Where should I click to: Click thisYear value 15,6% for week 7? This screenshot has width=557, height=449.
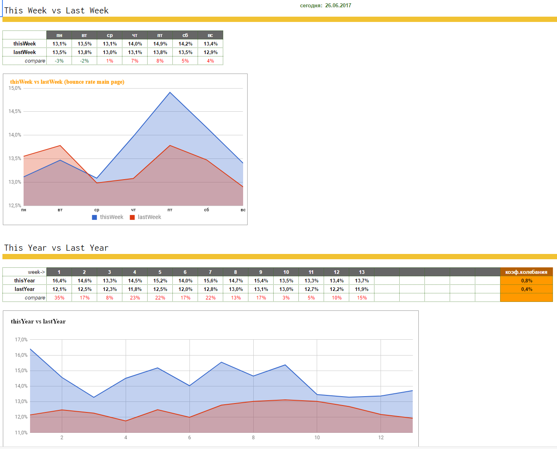211,281
